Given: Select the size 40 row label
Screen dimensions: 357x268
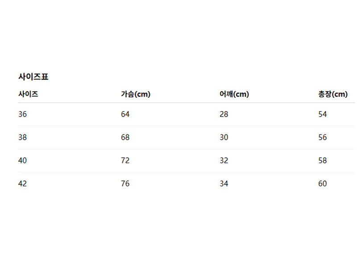Looking at the screenshot, I should click(x=23, y=161).
